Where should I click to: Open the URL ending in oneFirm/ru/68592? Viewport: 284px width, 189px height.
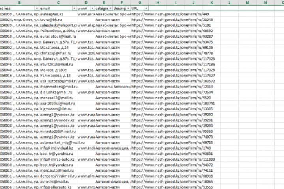coord(172,31)
